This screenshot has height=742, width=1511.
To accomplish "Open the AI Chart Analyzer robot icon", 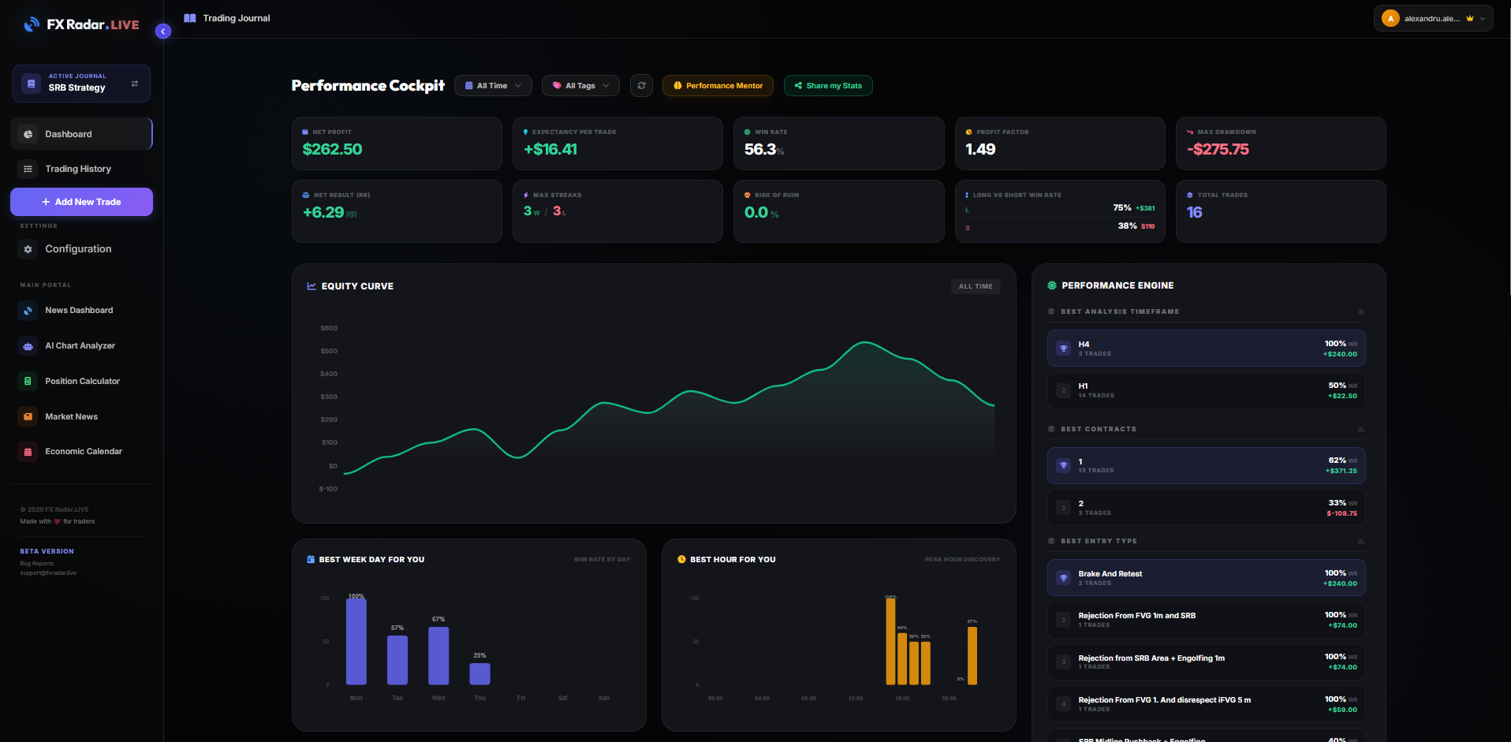I will (x=28, y=346).
